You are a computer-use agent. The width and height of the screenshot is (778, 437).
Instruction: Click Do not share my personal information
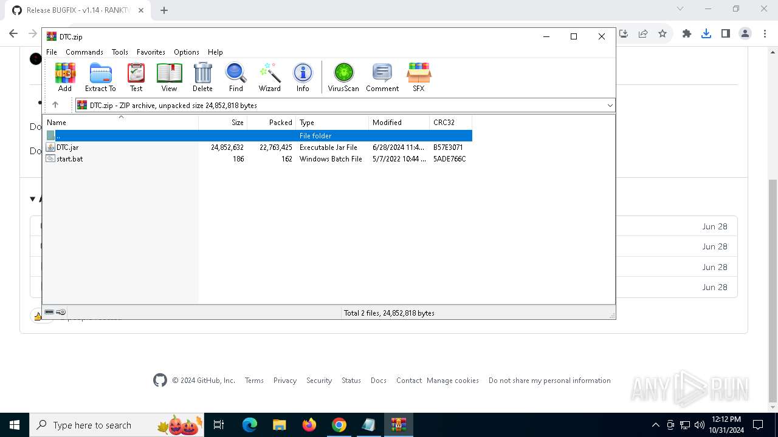(x=549, y=381)
